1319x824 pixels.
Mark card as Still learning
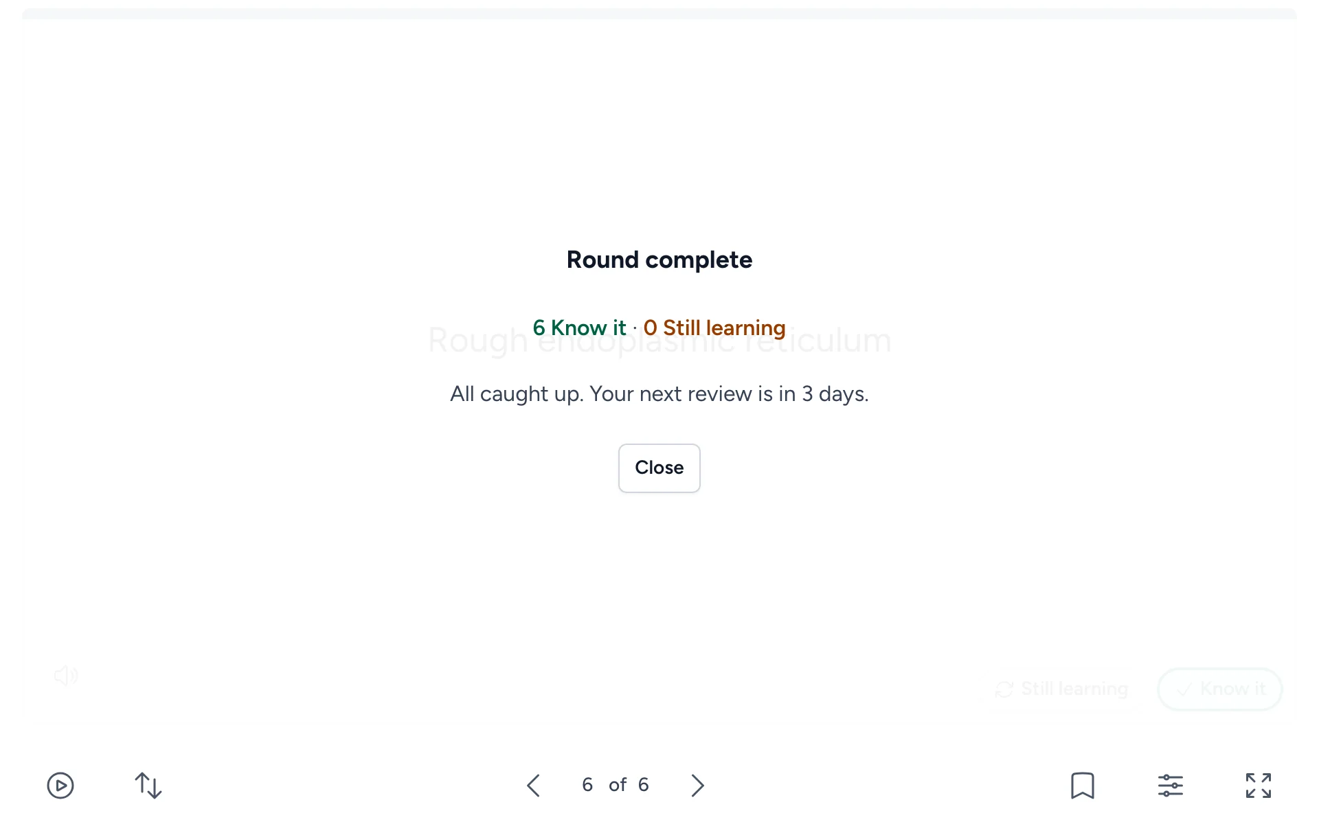(x=1062, y=689)
